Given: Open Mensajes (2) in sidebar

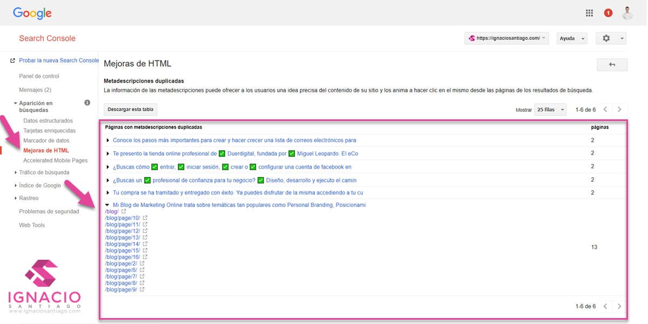Looking at the screenshot, I should (x=35, y=90).
